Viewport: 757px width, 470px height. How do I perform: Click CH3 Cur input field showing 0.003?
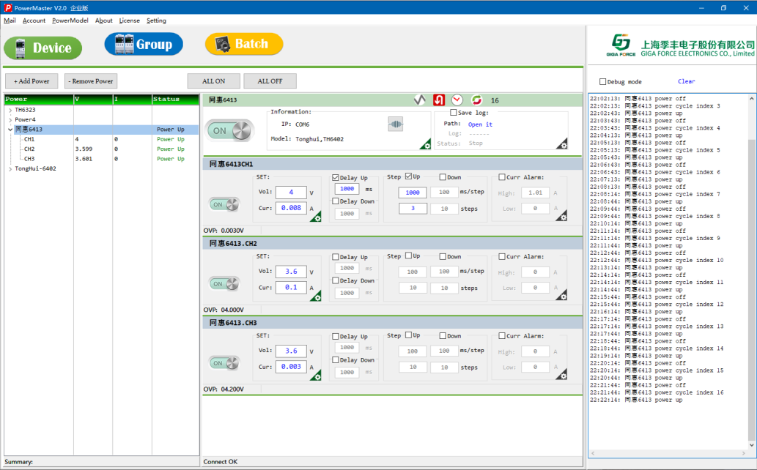coord(291,367)
